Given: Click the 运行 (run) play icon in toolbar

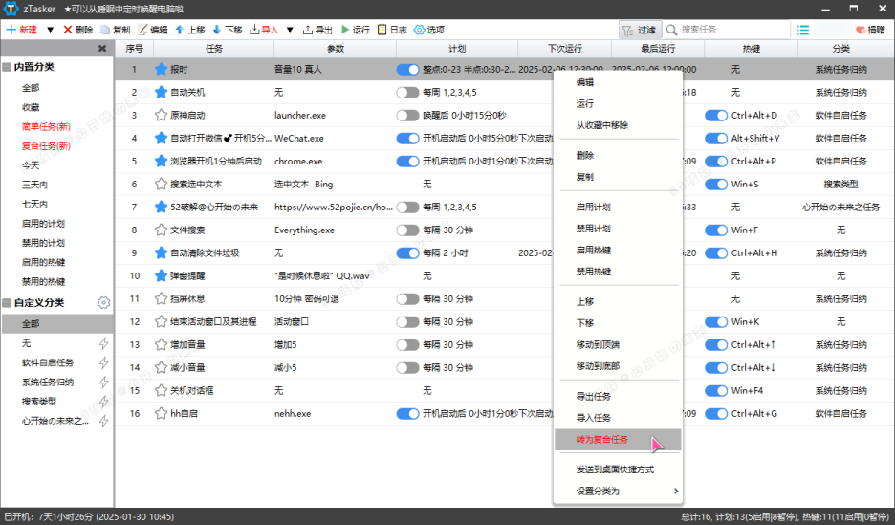Looking at the screenshot, I should [x=346, y=30].
